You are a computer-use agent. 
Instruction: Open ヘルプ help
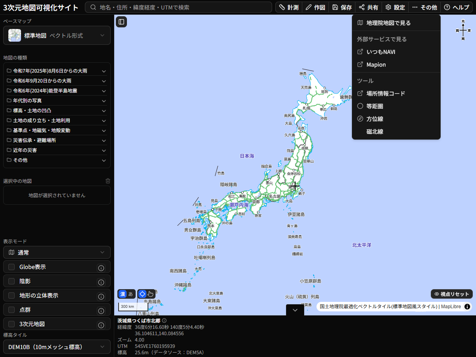tap(457, 7)
